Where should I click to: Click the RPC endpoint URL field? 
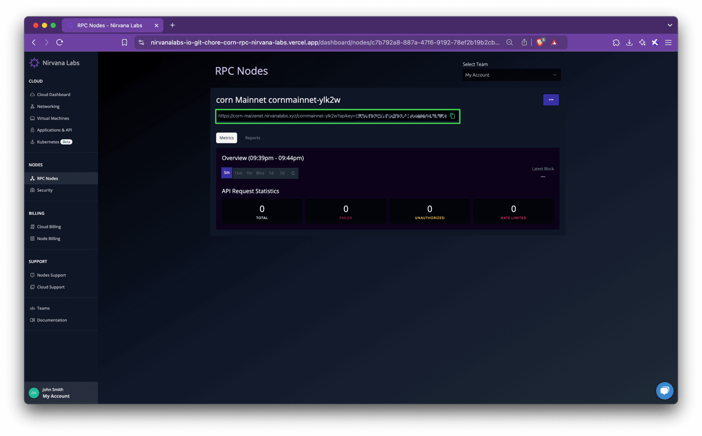coord(338,116)
